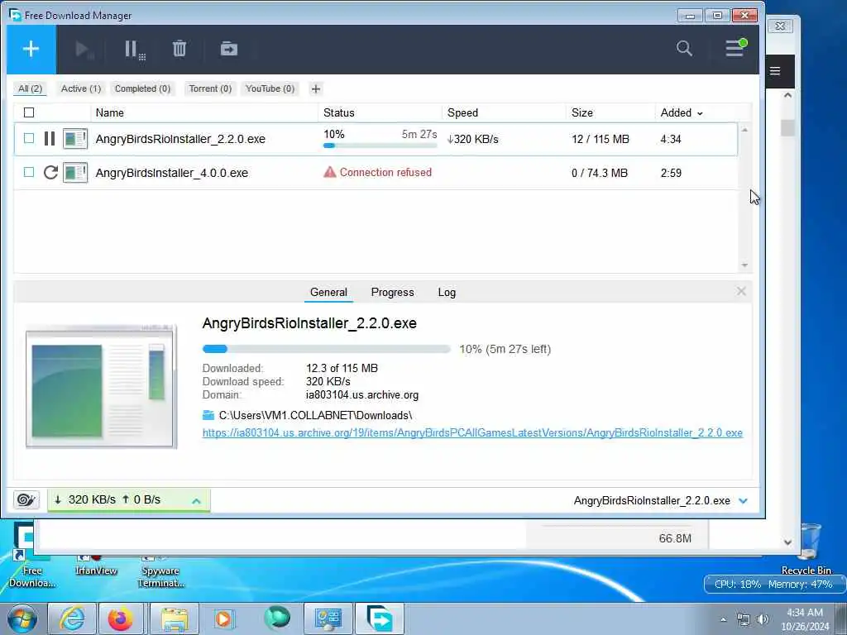Open main hamburger menu with green dot
The image size is (847, 635).
tap(735, 47)
